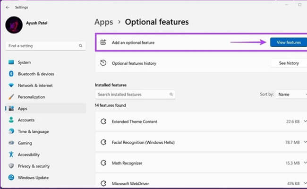Expand the Microsoft WebDriver row chevron
This screenshot has width=307, height=189.
click(305, 183)
